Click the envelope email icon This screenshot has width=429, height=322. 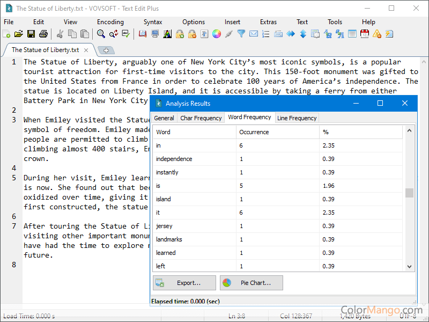point(254,34)
